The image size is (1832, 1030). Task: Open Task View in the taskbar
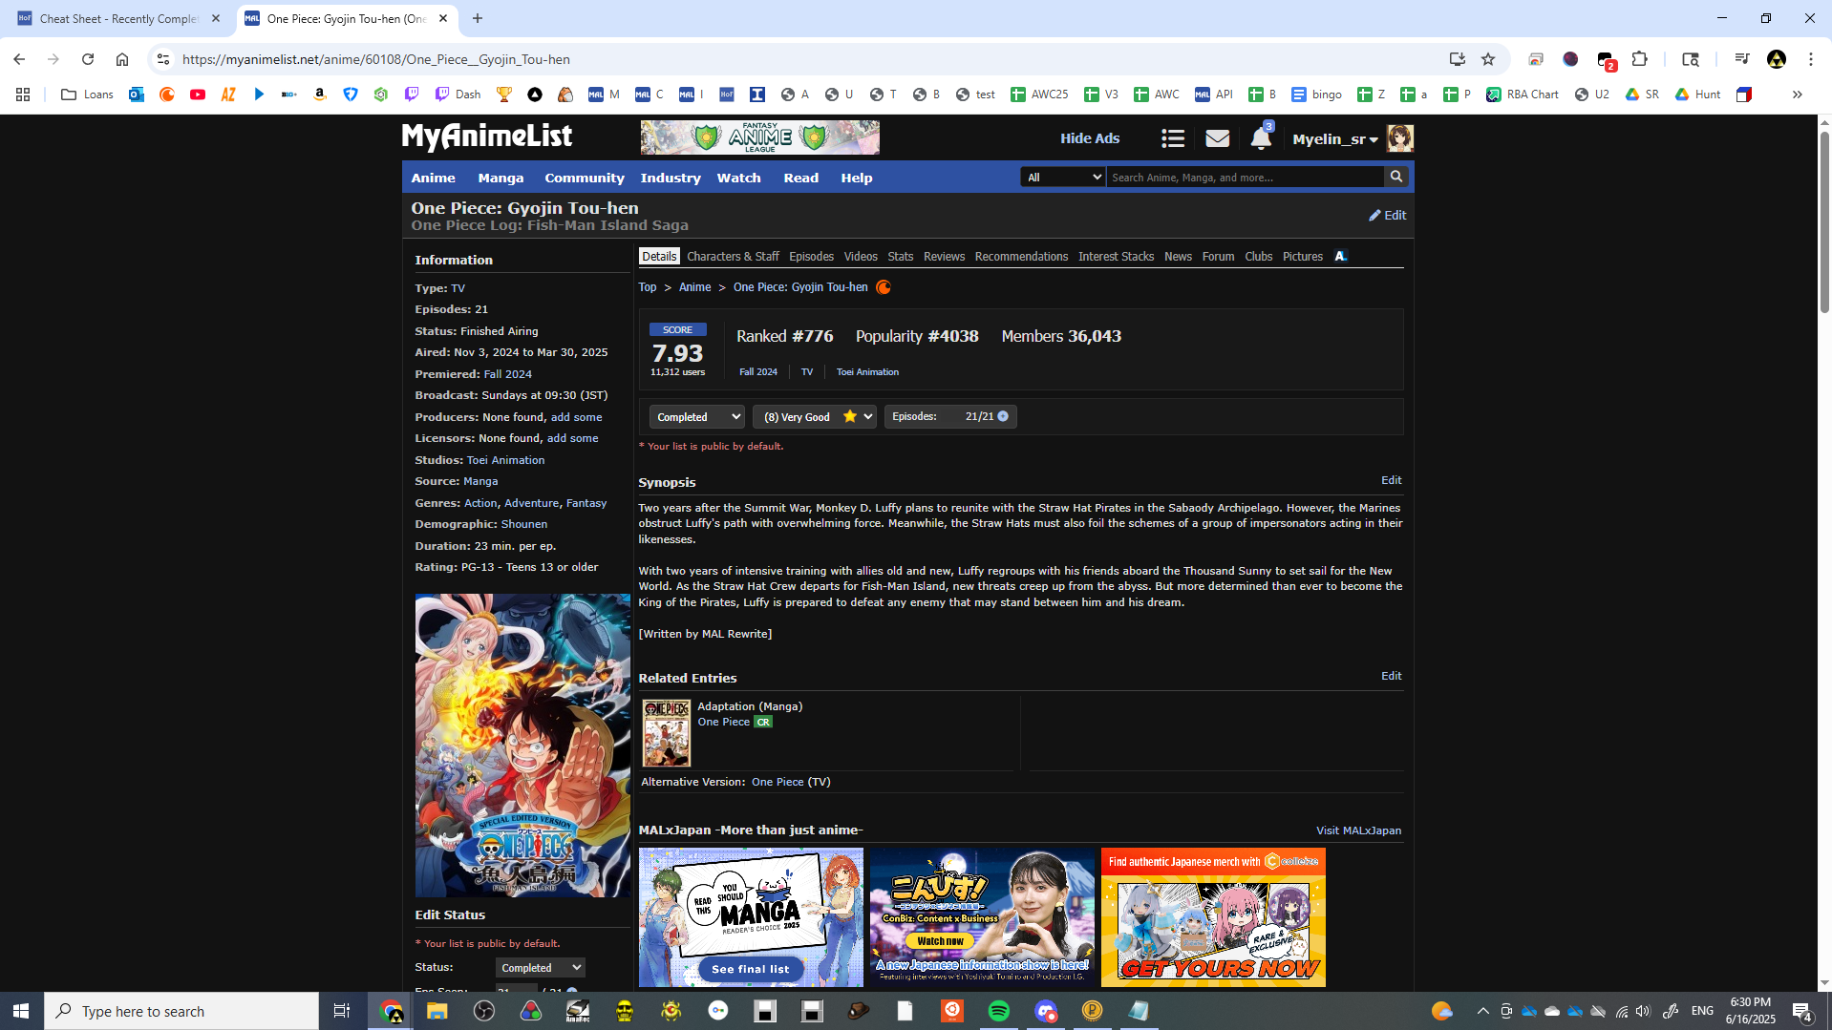tap(341, 1011)
